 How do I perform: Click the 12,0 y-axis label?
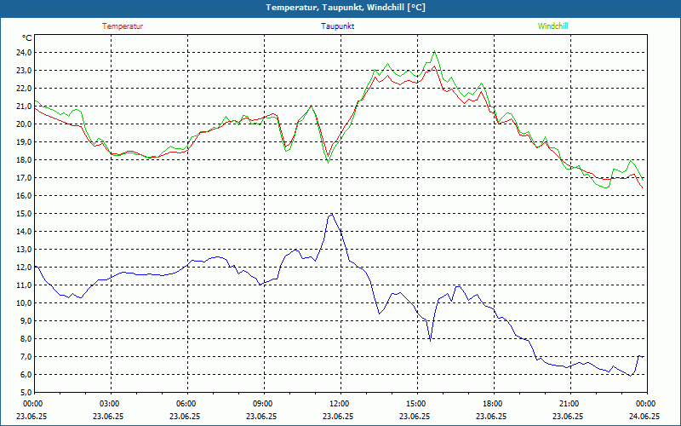click(25, 268)
